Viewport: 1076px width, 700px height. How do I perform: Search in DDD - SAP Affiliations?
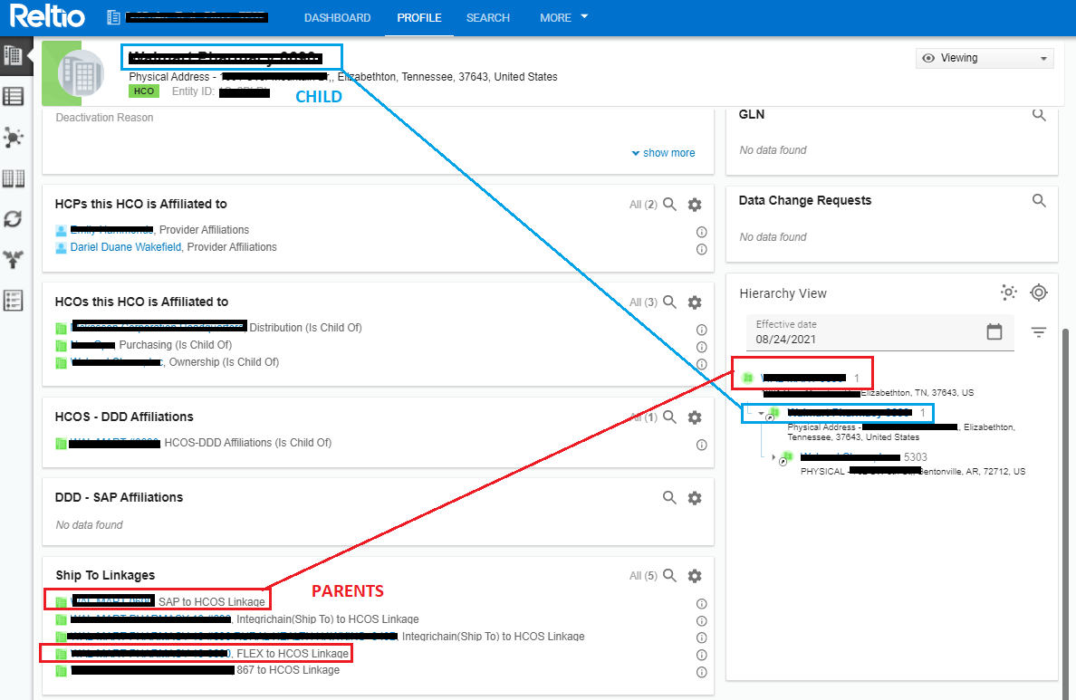669,497
